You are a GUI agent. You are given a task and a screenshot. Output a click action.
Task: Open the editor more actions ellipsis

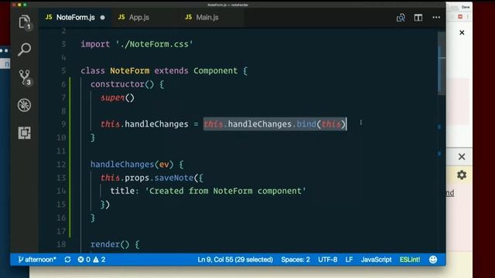[436, 17]
